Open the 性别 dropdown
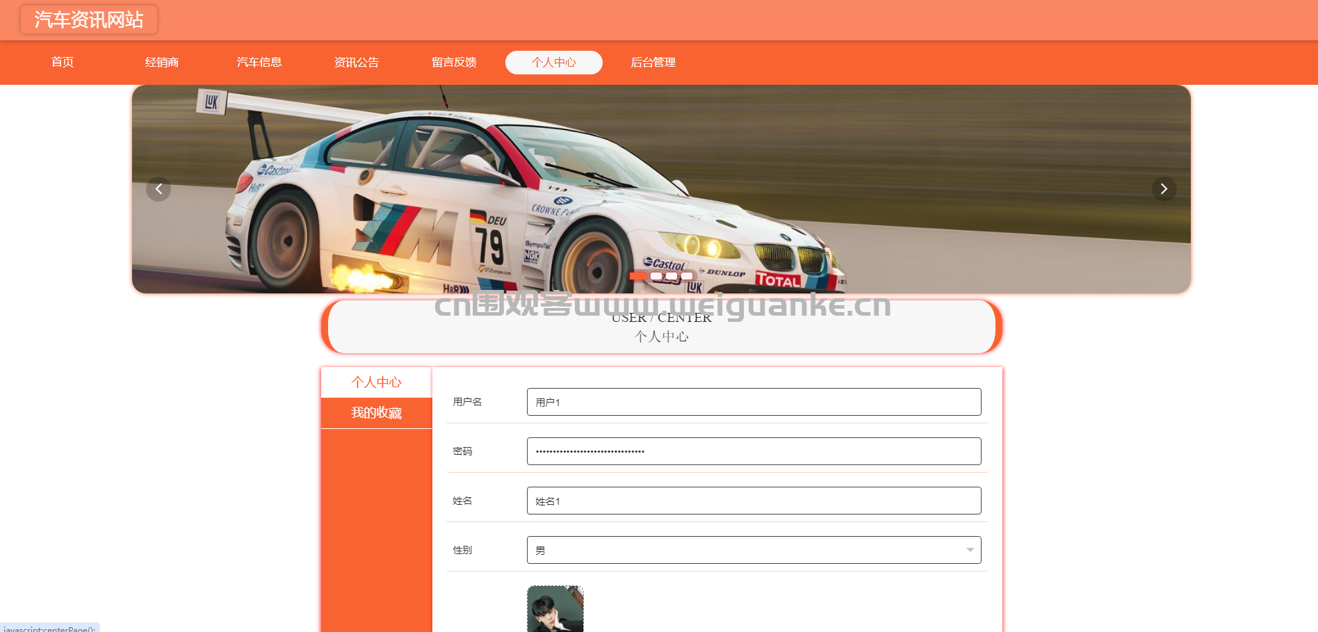 point(754,550)
